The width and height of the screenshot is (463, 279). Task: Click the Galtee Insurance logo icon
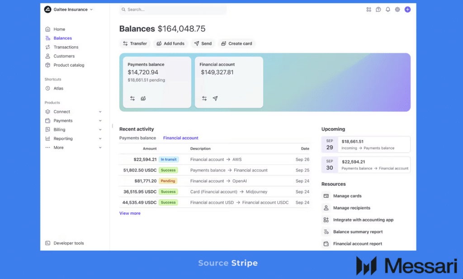[x=47, y=9]
